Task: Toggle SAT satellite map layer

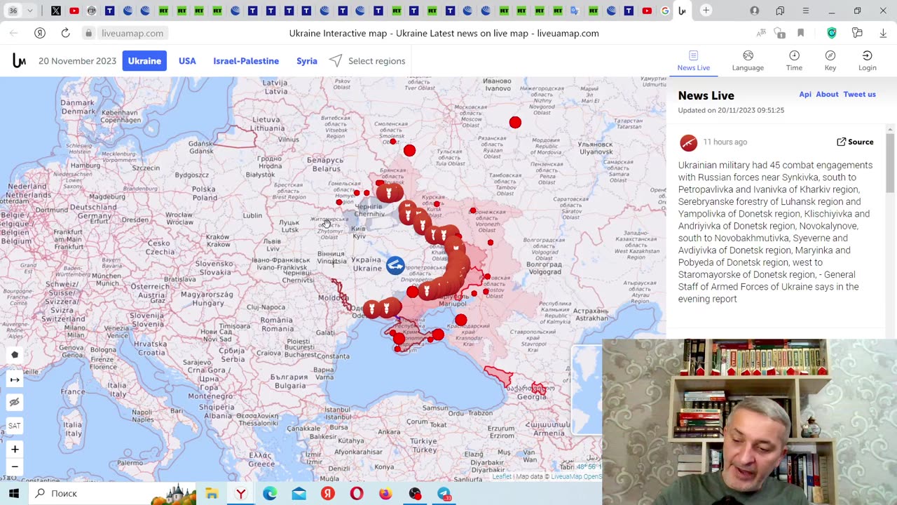Action: click(15, 426)
